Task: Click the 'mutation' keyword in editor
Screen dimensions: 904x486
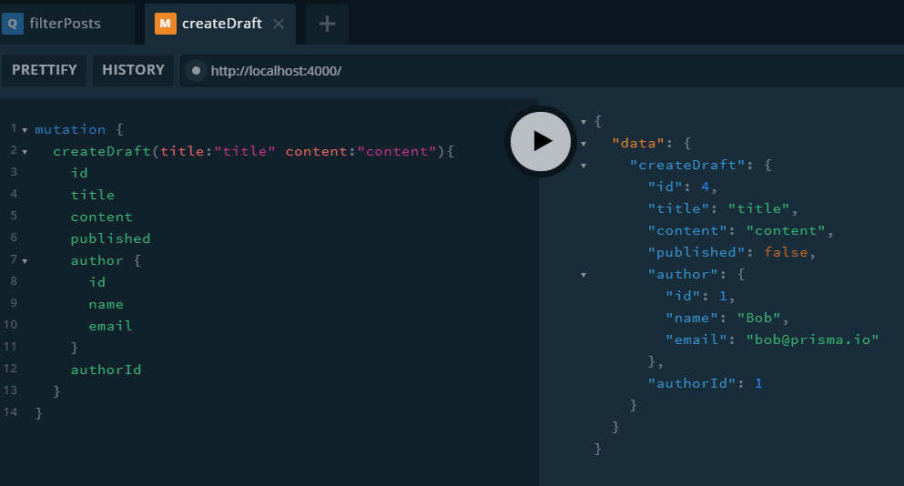Action: click(x=70, y=129)
